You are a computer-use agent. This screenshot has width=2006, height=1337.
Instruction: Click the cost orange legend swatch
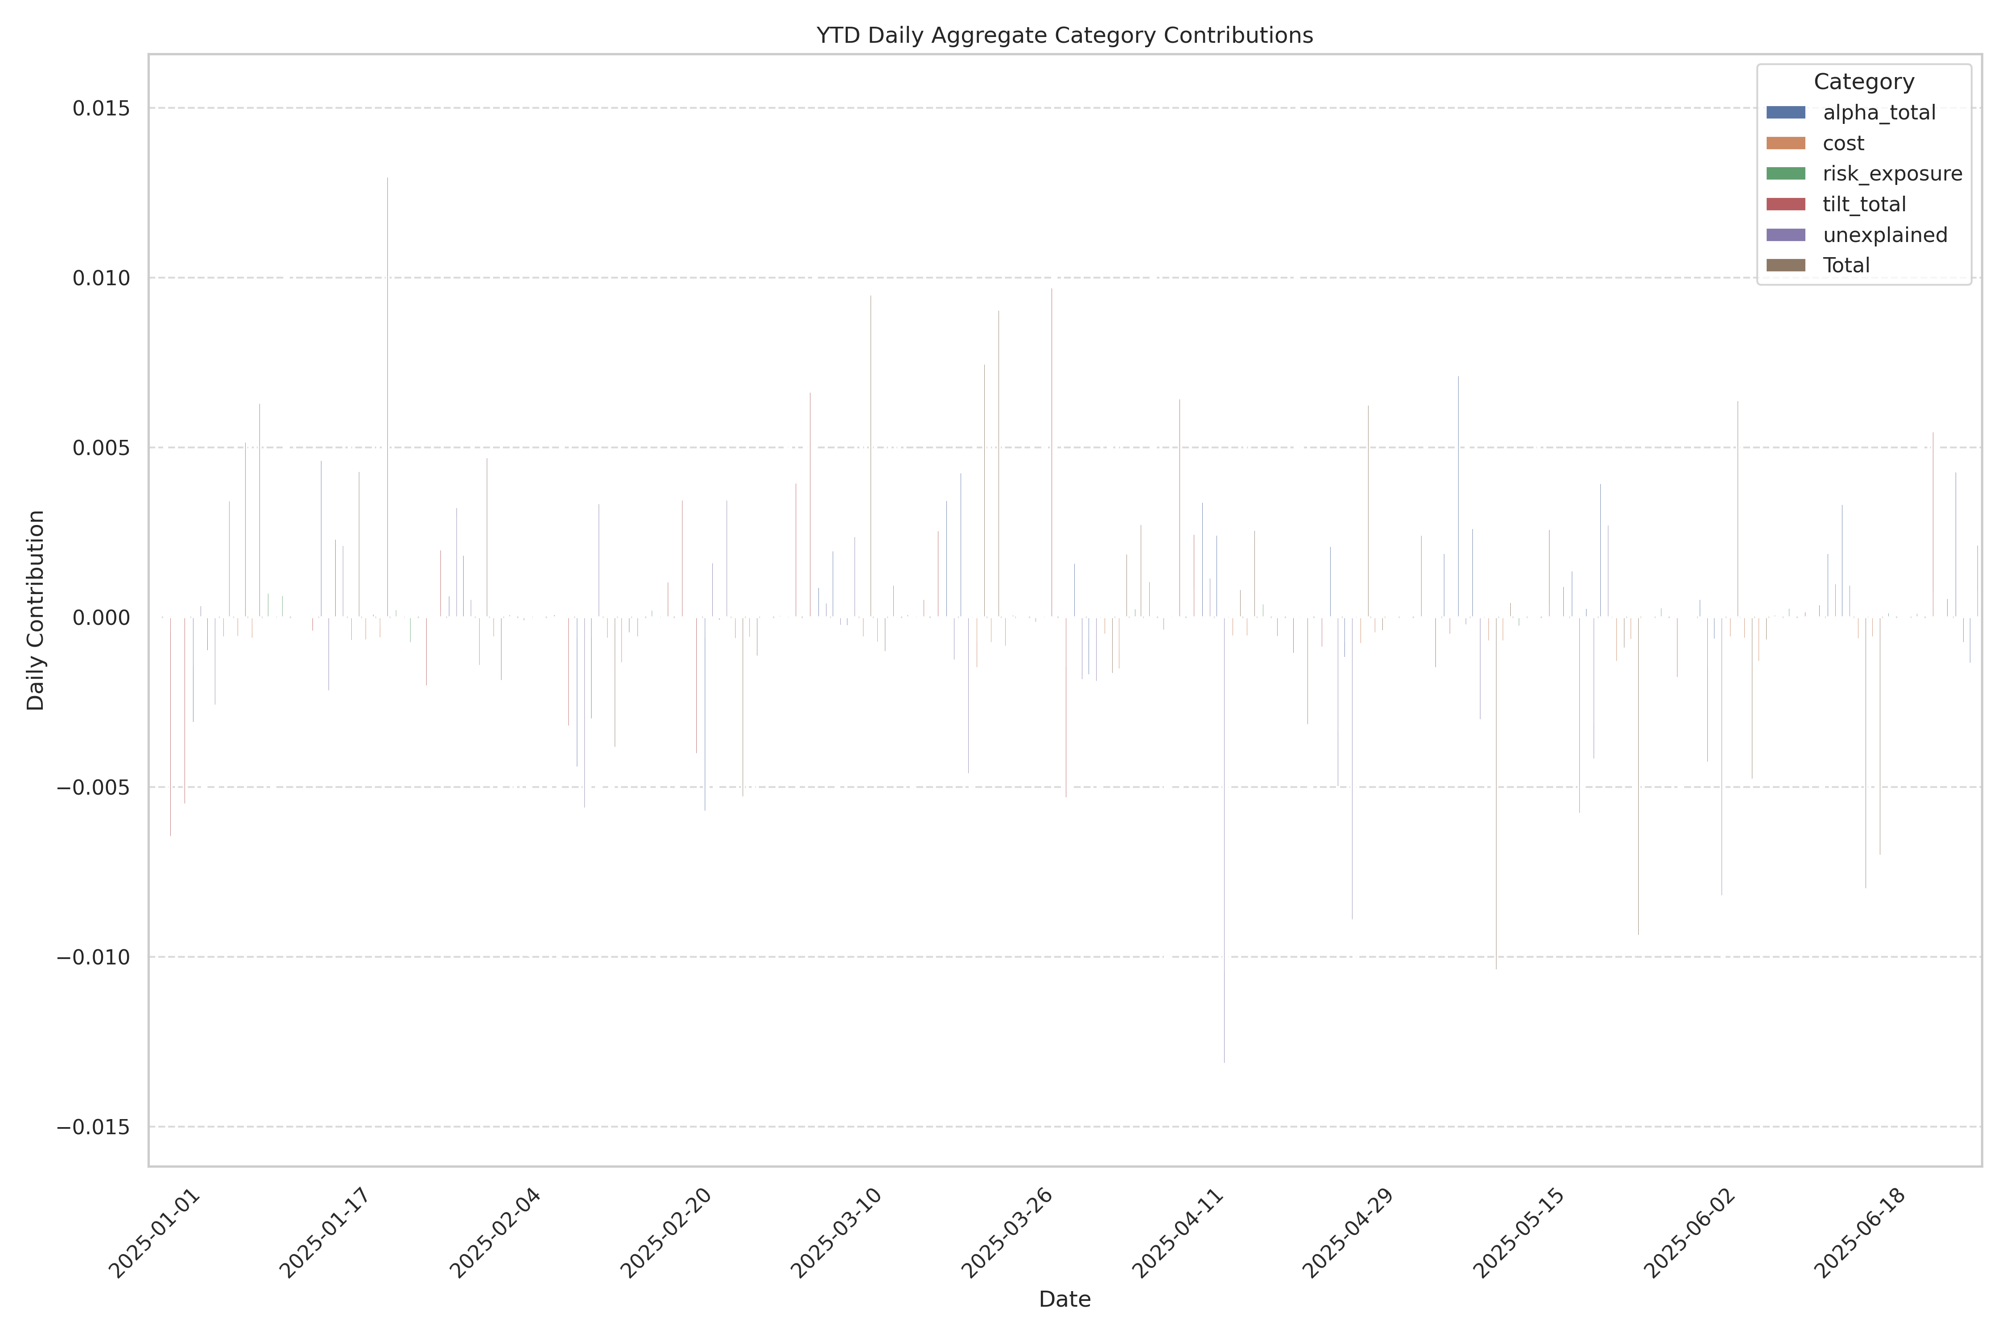[x=1785, y=143]
